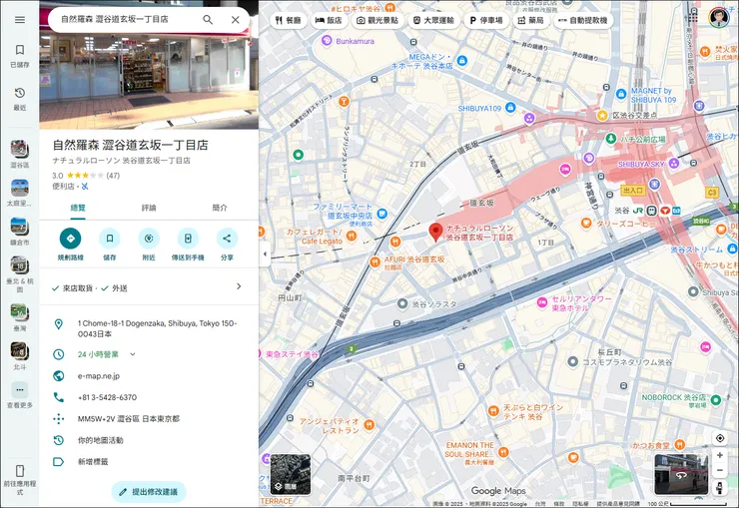Click the NOBOROCK 渋谷店 marker
Viewport: 739px width, 508px height.
(715, 400)
